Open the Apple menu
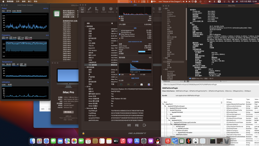259x146 pixels. coord(3,2)
